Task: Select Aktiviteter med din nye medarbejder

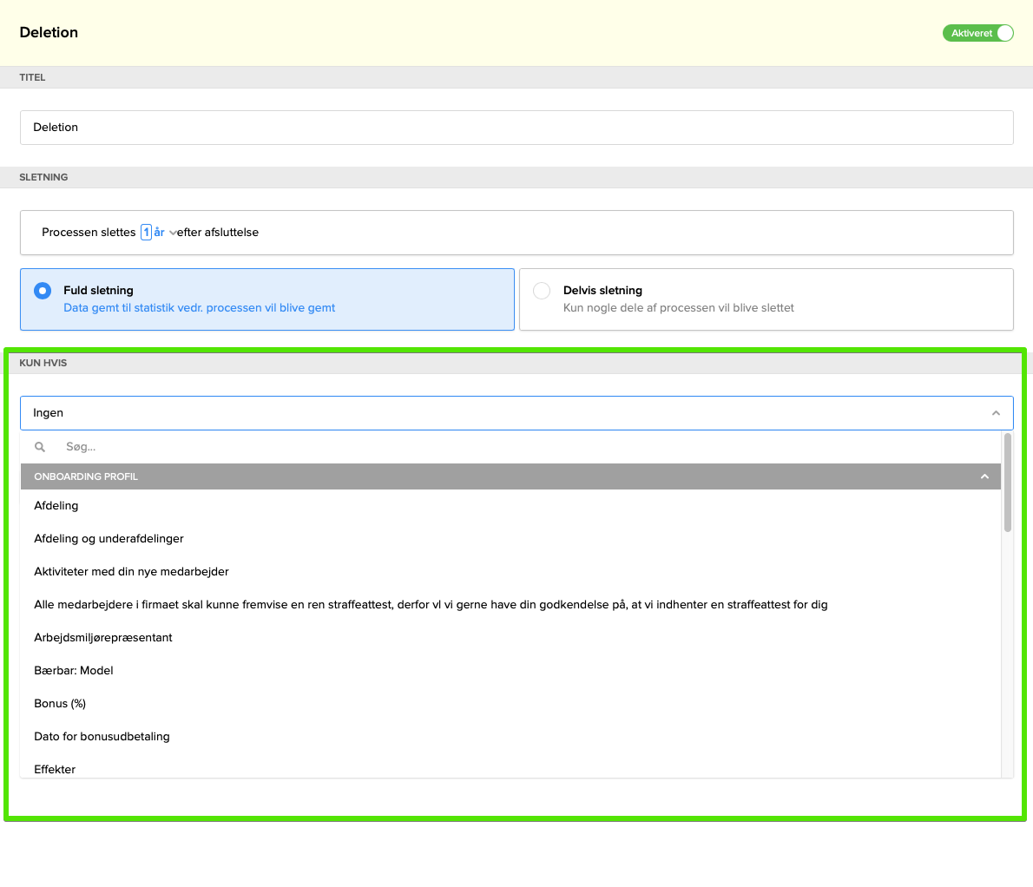Action: 132,572
